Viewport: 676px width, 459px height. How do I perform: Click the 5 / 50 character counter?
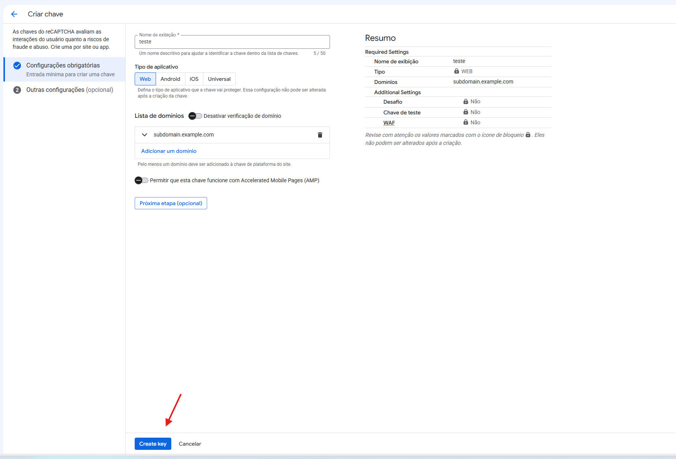(x=320, y=53)
